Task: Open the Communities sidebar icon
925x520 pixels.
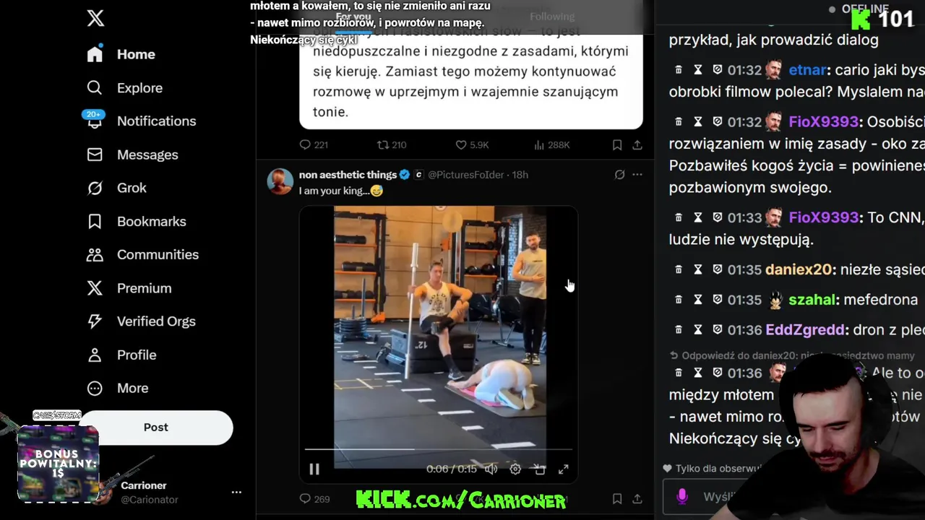Action: point(95,254)
